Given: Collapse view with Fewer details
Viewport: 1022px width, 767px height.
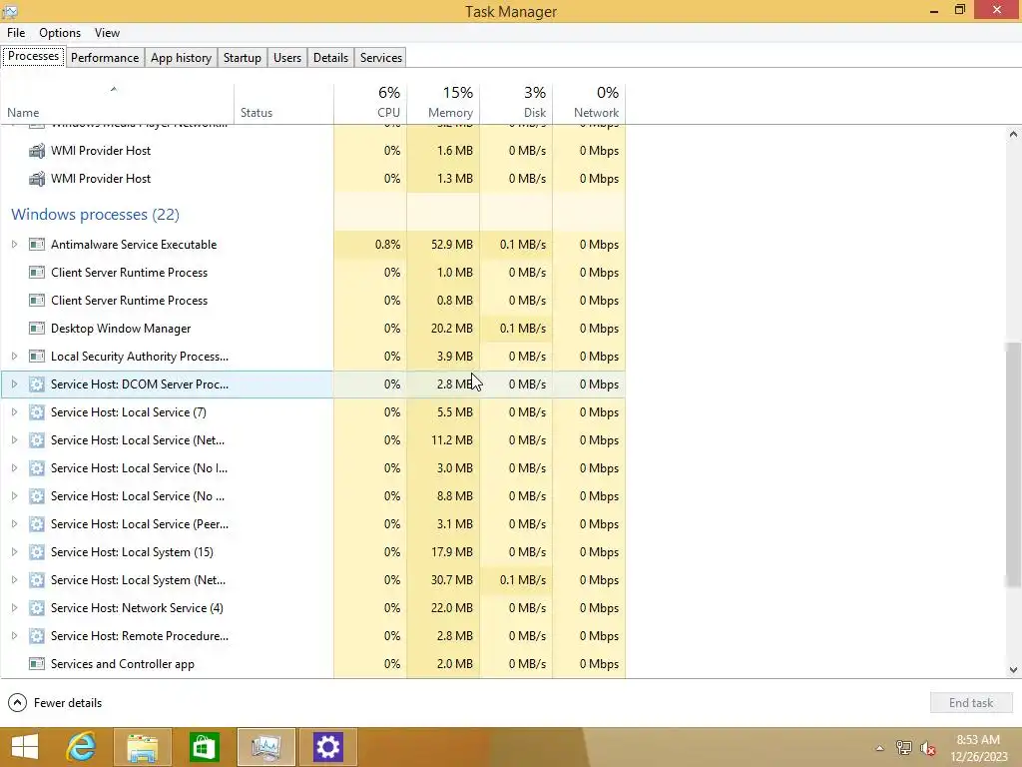Looking at the screenshot, I should (56, 702).
